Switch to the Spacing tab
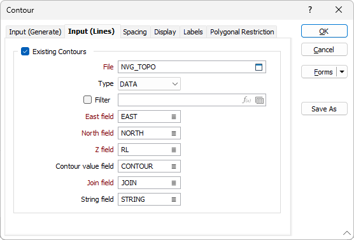Image resolution: width=354 pixels, height=240 pixels. coord(135,32)
